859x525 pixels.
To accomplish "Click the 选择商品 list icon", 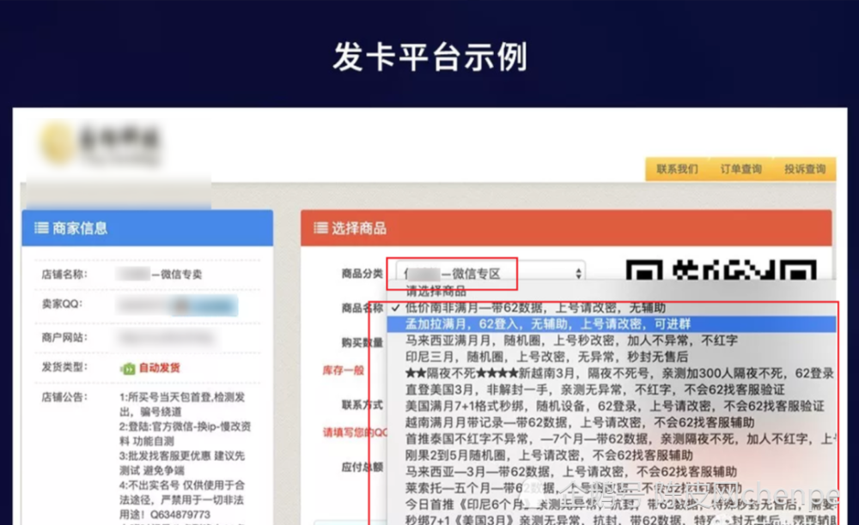I will [320, 228].
